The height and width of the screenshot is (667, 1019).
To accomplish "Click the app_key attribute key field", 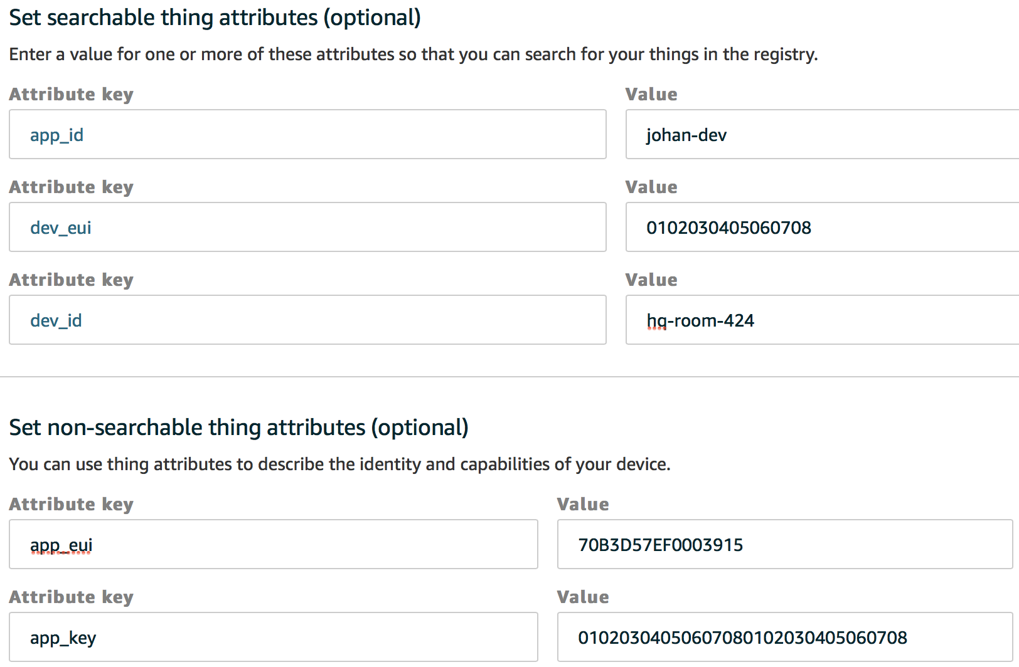I will point(274,638).
